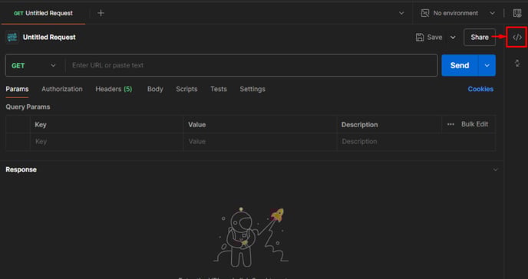Open the code snippet panel icon

point(517,37)
